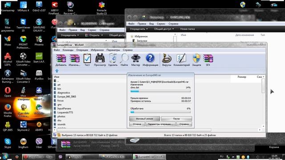Open the Справка menu in WinRAR
285x160 pixels.
click(x=127, y=50)
